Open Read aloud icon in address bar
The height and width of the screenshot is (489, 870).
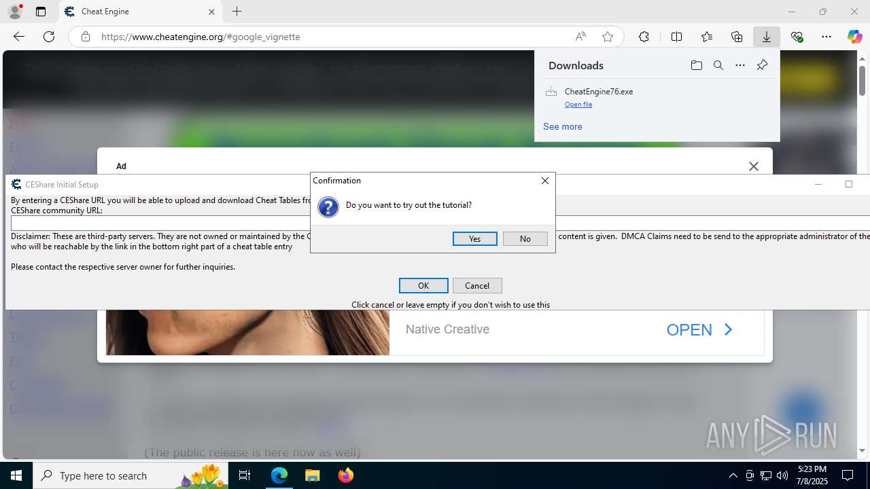(580, 37)
